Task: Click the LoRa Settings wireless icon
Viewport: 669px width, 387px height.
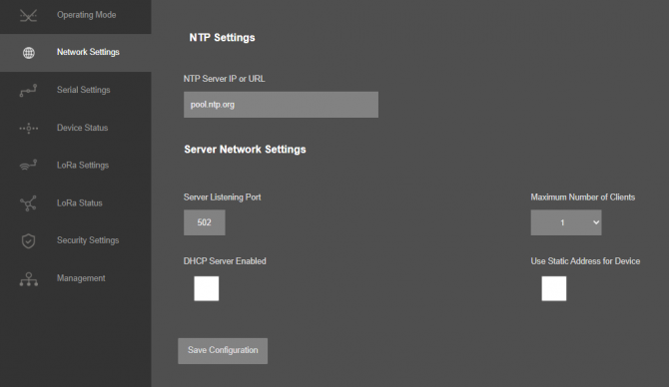Action: click(28, 165)
